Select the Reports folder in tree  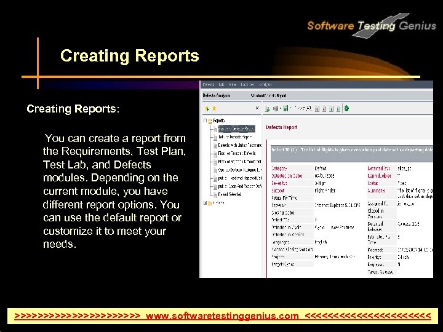coord(218,121)
